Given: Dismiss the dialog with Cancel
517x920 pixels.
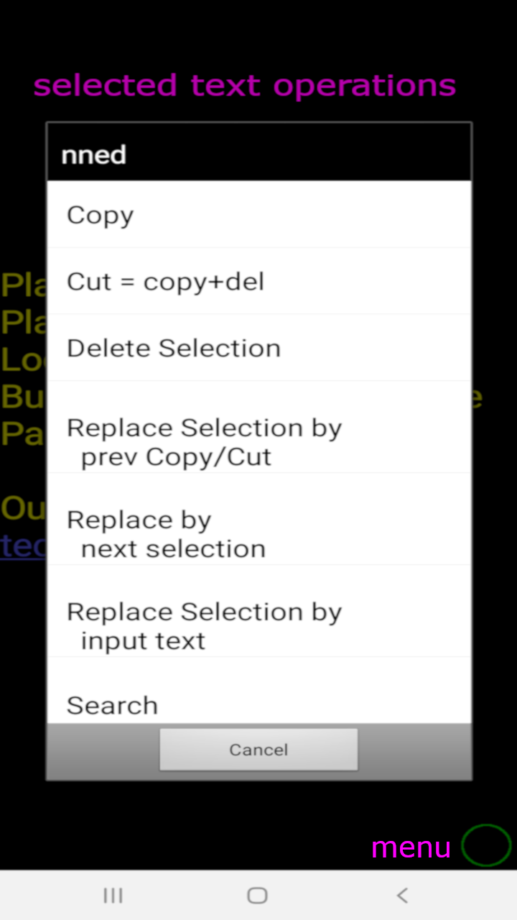Looking at the screenshot, I should tap(258, 749).
